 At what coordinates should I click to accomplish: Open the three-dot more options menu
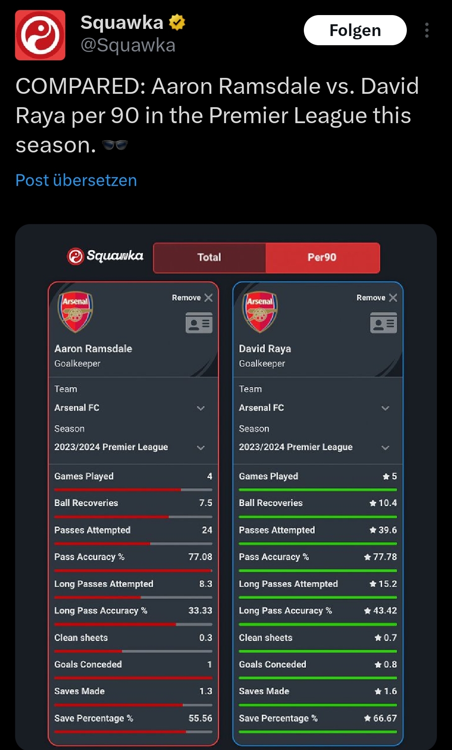click(x=426, y=30)
